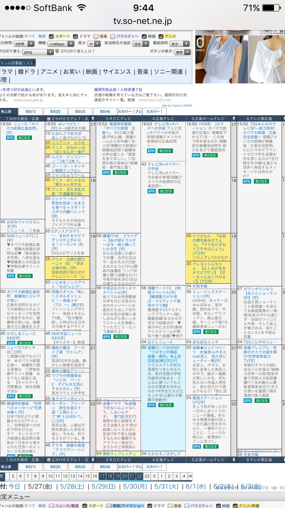
Task: Open the iEPG切り替えとは？ help link
Action: click(x=77, y=52)
